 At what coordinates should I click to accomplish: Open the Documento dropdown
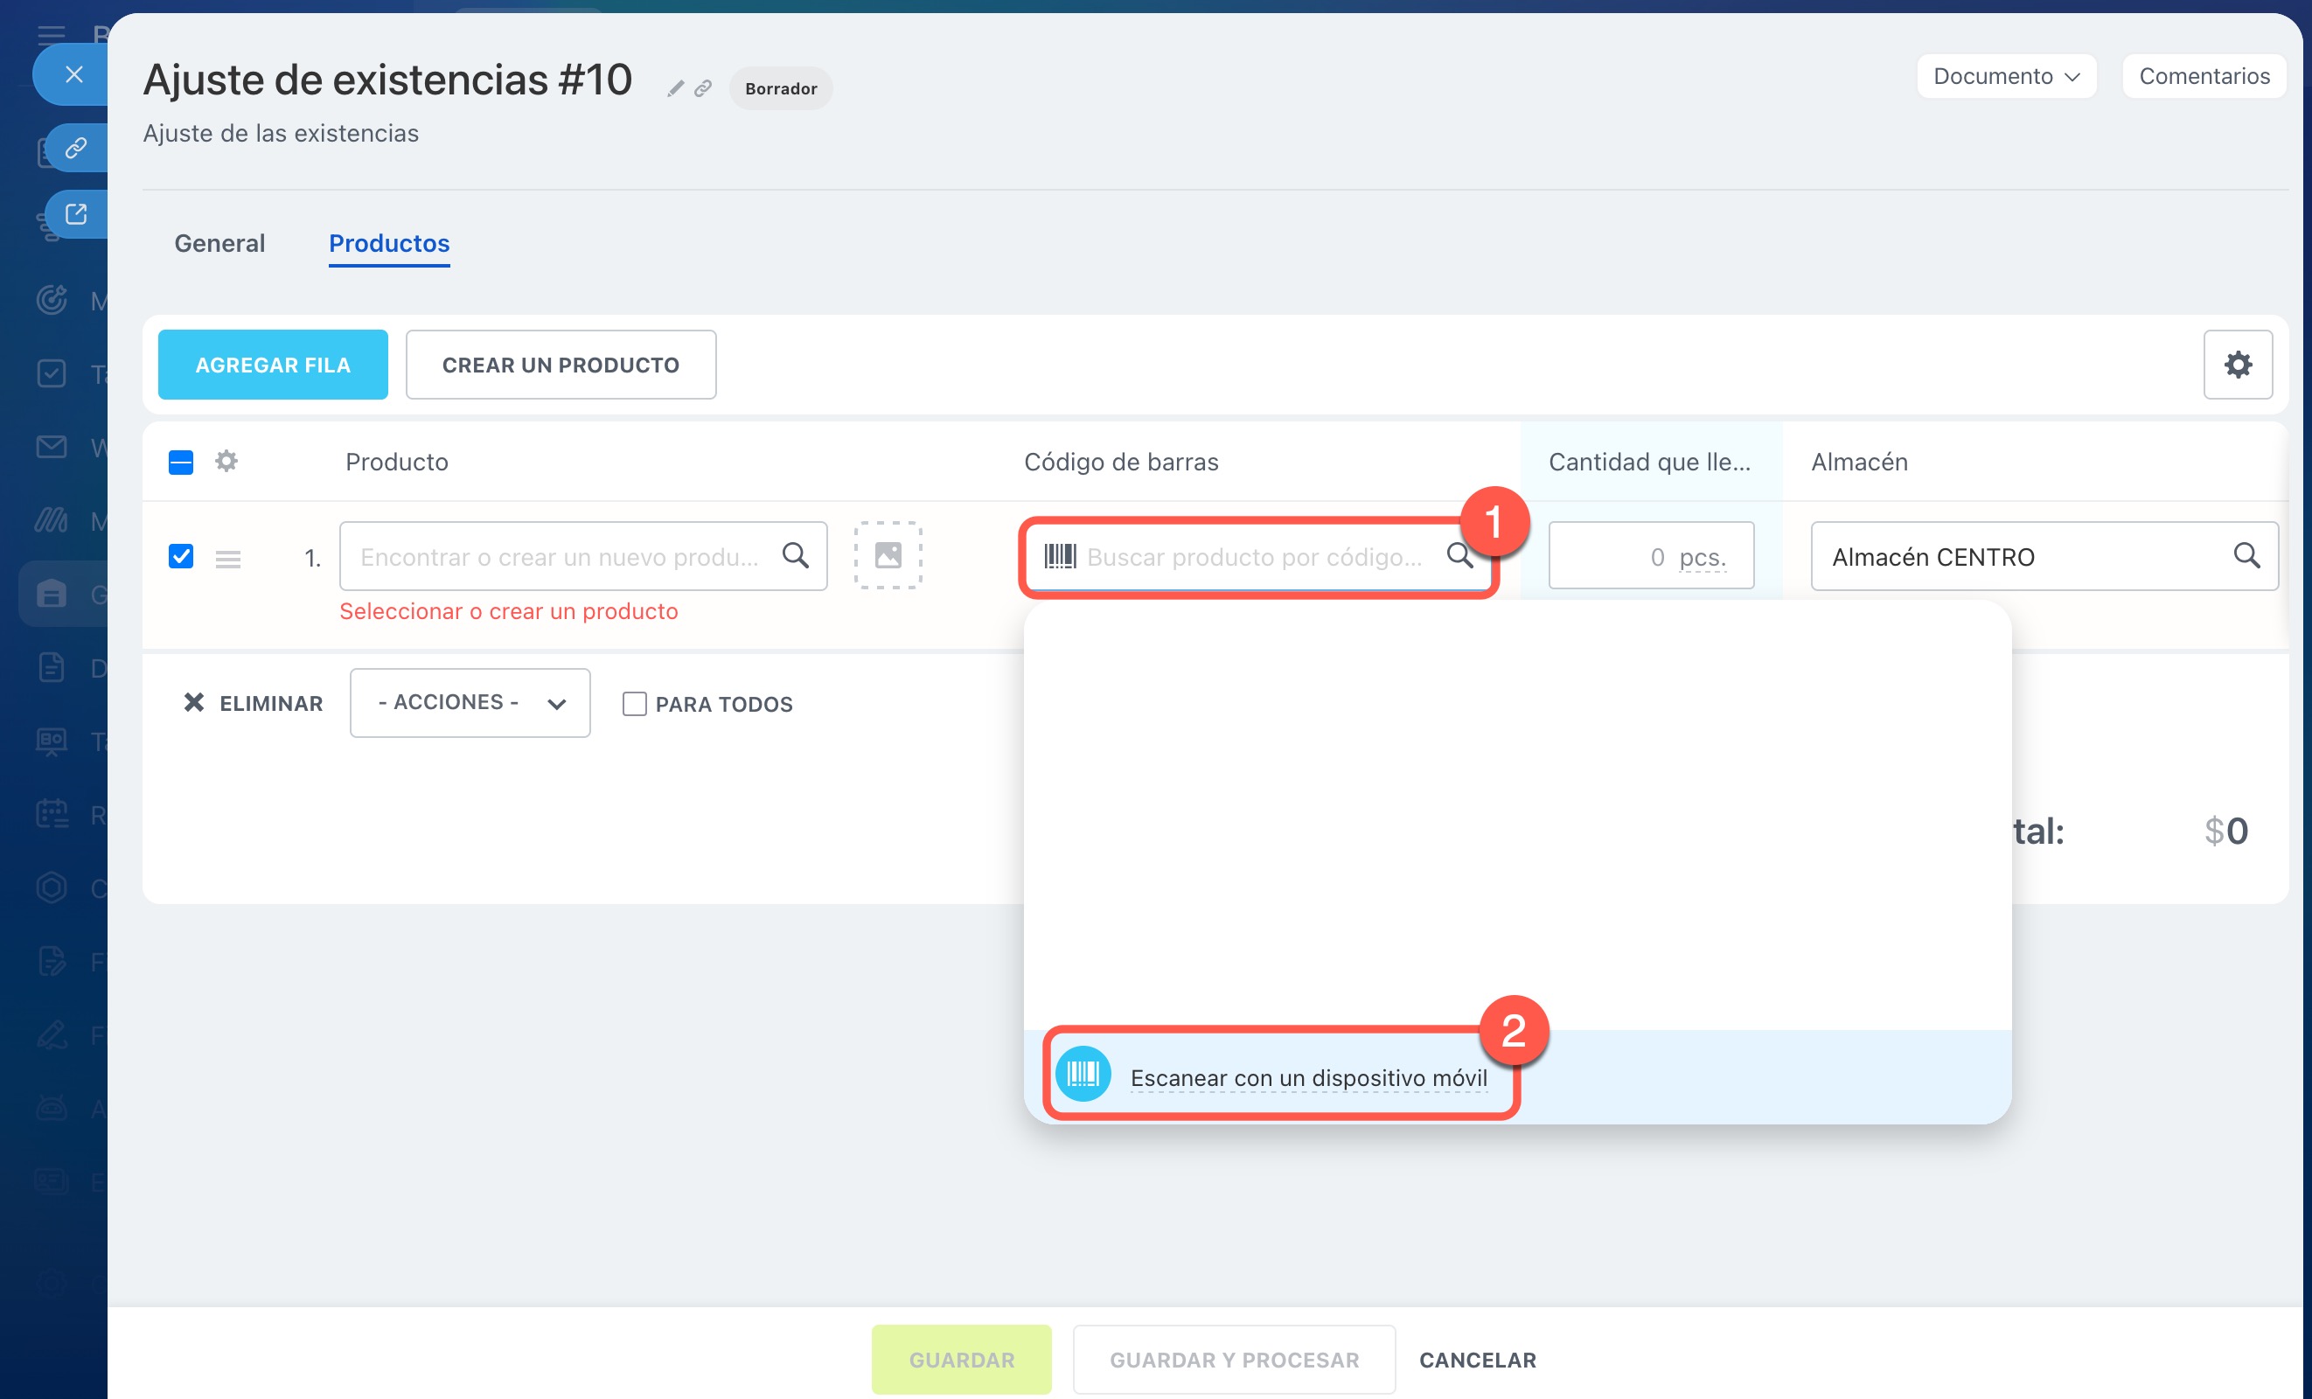pyautogui.click(x=2006, y=76)
